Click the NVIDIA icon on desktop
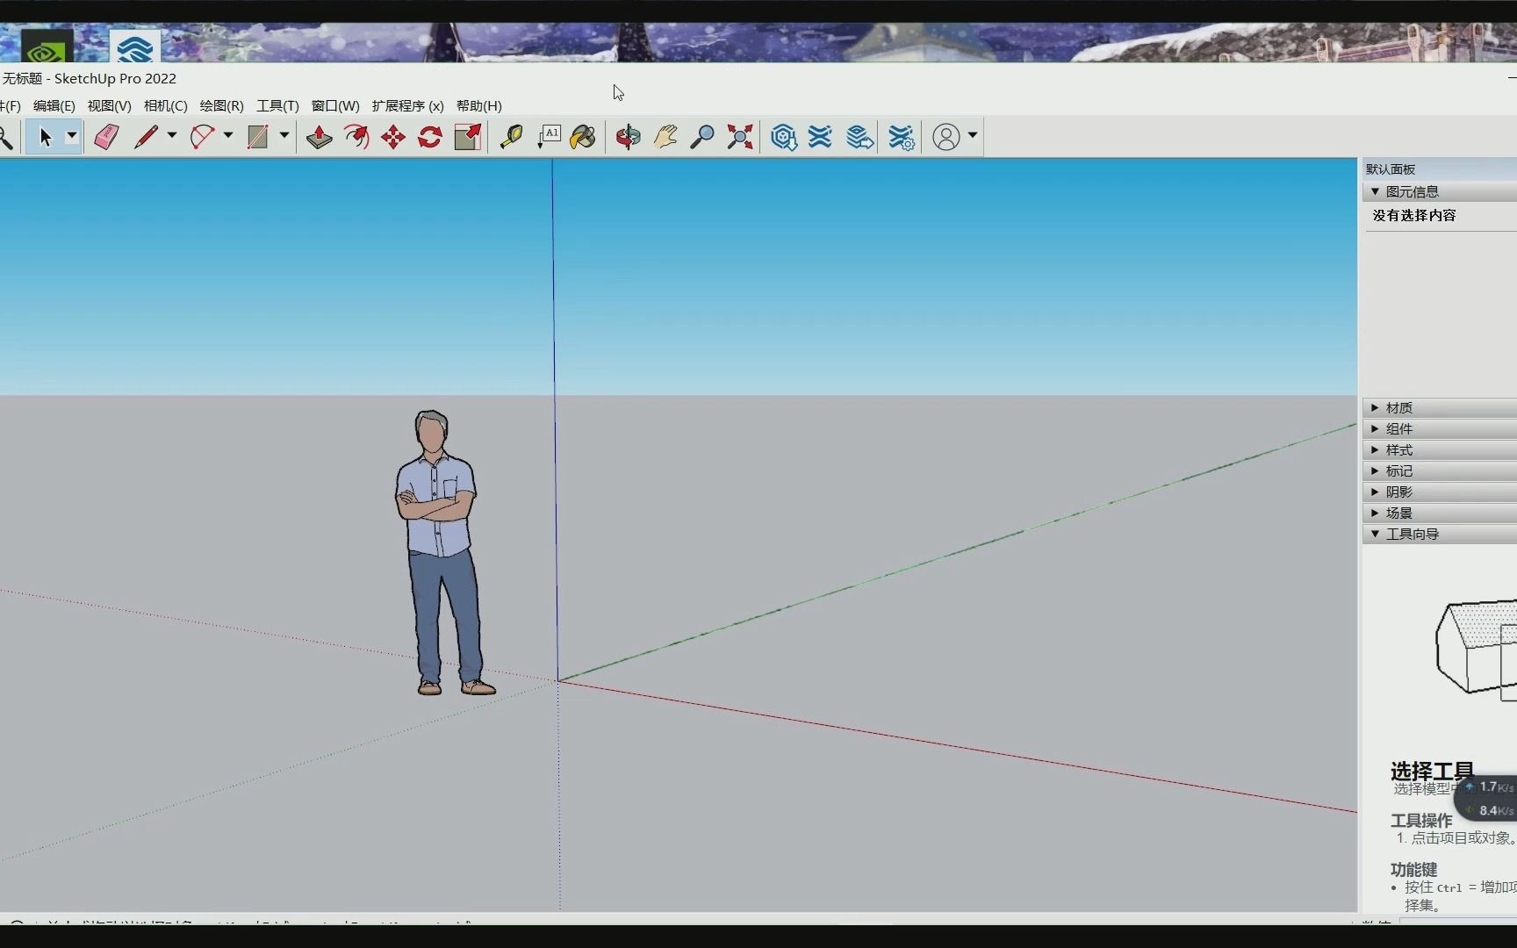The image size is (1517, 948). [47, 47]
